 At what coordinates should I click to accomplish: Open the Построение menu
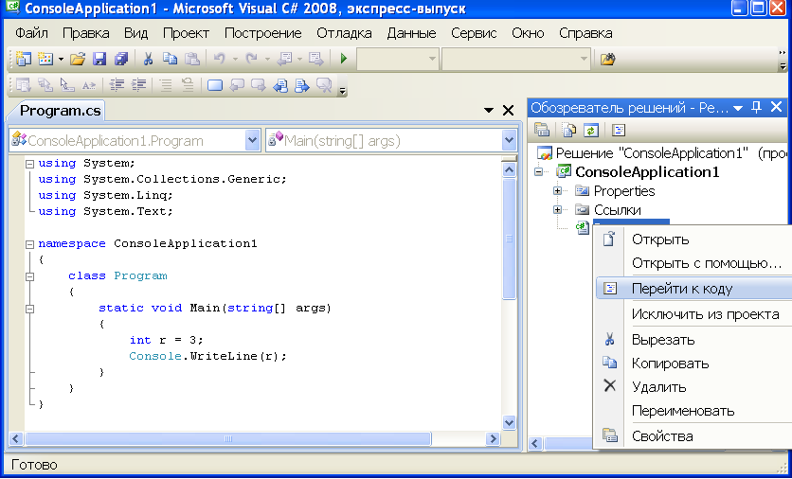pos(262,33)
